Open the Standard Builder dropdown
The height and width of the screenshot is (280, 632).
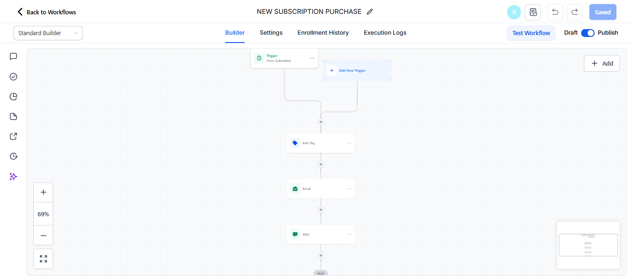tap(48, 33)
